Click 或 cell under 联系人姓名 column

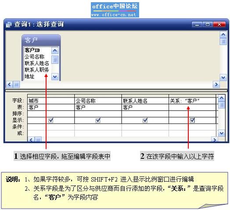145,133
